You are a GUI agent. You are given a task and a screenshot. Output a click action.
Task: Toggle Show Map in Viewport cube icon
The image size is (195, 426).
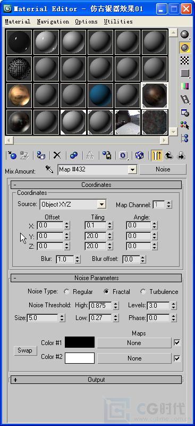(x=139, y=155)
